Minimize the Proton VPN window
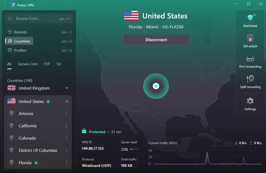The image size is (266, 173). tap(236, 4)
